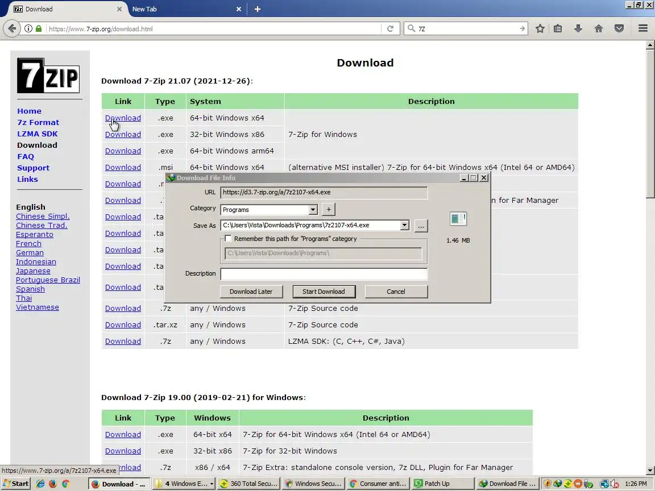655x491 pixels.
Task: Click the Description input field
Action: (324, 274)
